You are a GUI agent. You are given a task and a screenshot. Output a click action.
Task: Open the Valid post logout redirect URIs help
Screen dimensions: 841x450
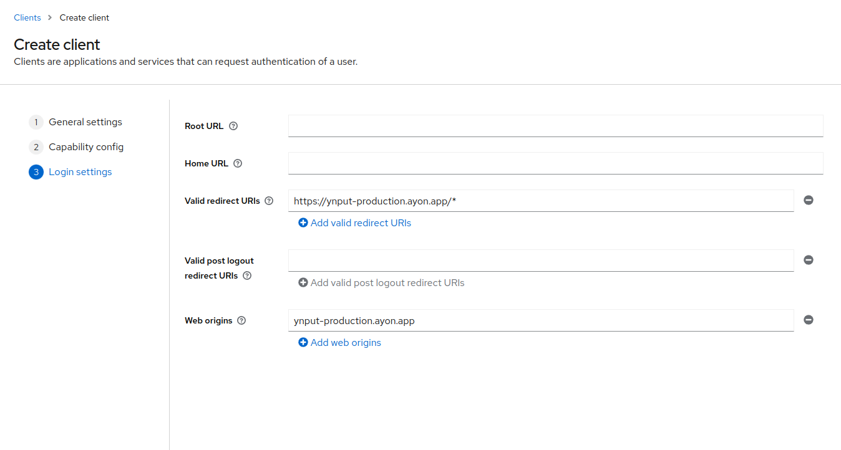(x=246, y=275)
